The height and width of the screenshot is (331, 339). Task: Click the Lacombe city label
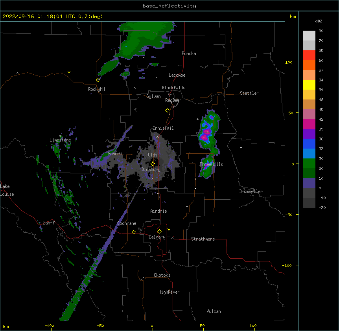(177, 75)
